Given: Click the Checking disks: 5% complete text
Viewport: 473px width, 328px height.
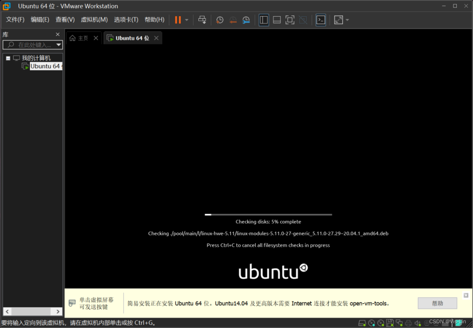Looking at the screenshot, I should coord(268,222).
